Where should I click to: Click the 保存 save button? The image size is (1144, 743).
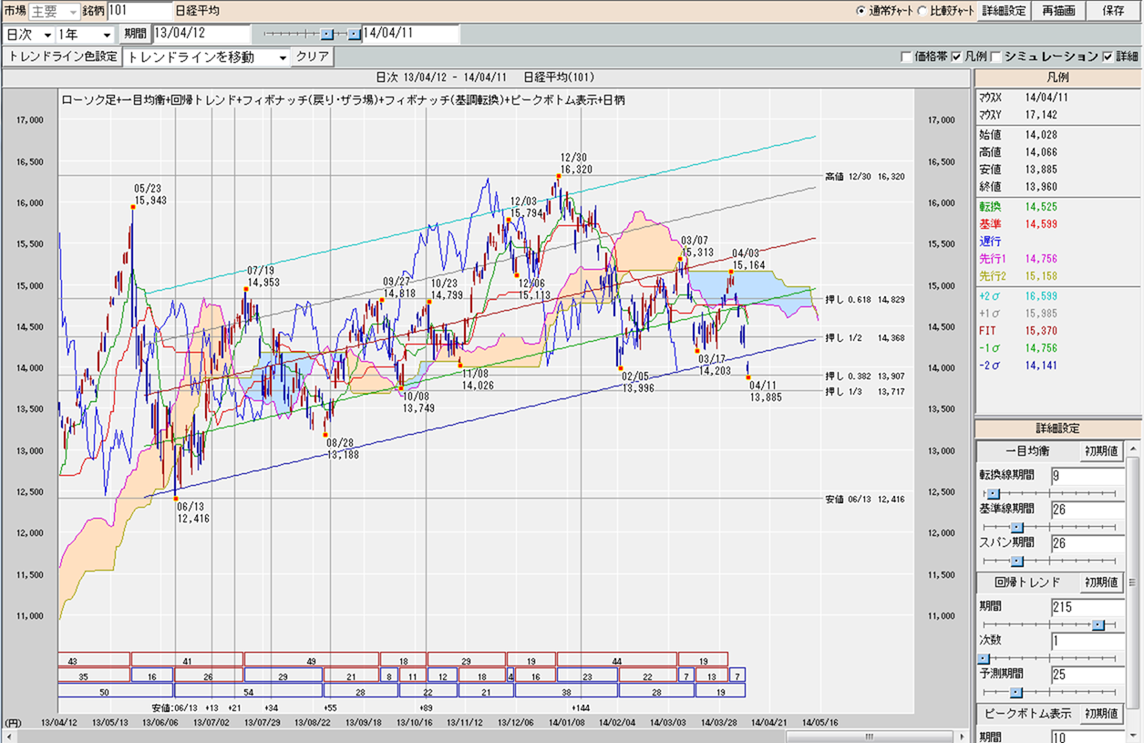pos(1113,11)
